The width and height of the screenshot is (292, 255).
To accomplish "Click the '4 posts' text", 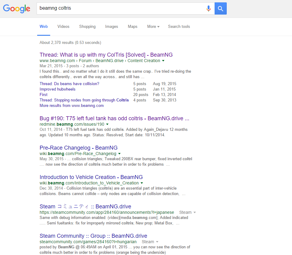I will click(x=139, y=100).
